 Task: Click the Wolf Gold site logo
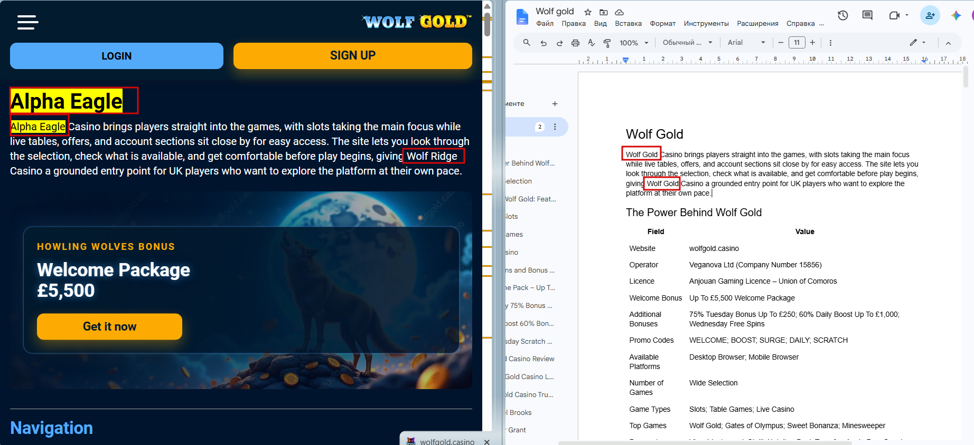[416, 22]
